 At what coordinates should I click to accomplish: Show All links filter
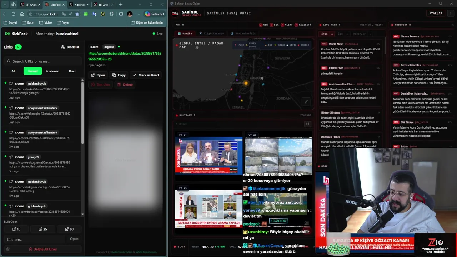pos(13,71)
